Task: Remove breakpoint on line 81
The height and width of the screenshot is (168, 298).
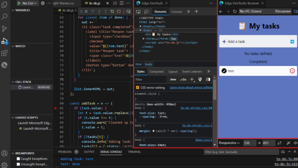Action: point(56,108)
